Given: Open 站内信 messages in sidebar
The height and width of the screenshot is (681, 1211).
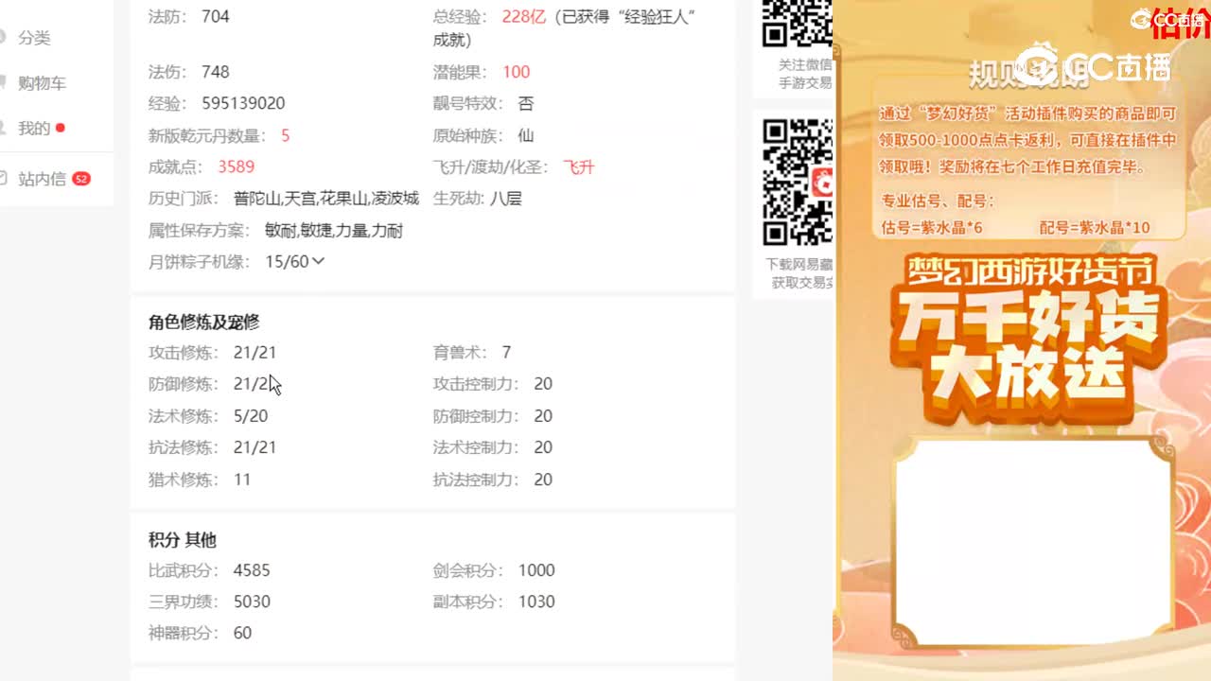Looking at the screenshot, I should coord(43,179).
